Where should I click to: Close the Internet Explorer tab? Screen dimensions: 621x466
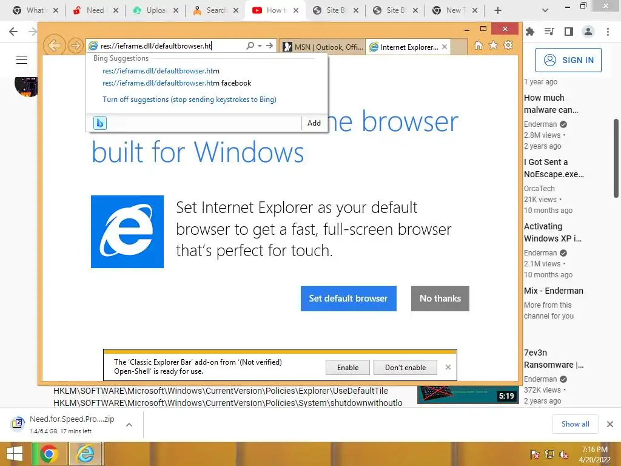(x=445, y=47)
